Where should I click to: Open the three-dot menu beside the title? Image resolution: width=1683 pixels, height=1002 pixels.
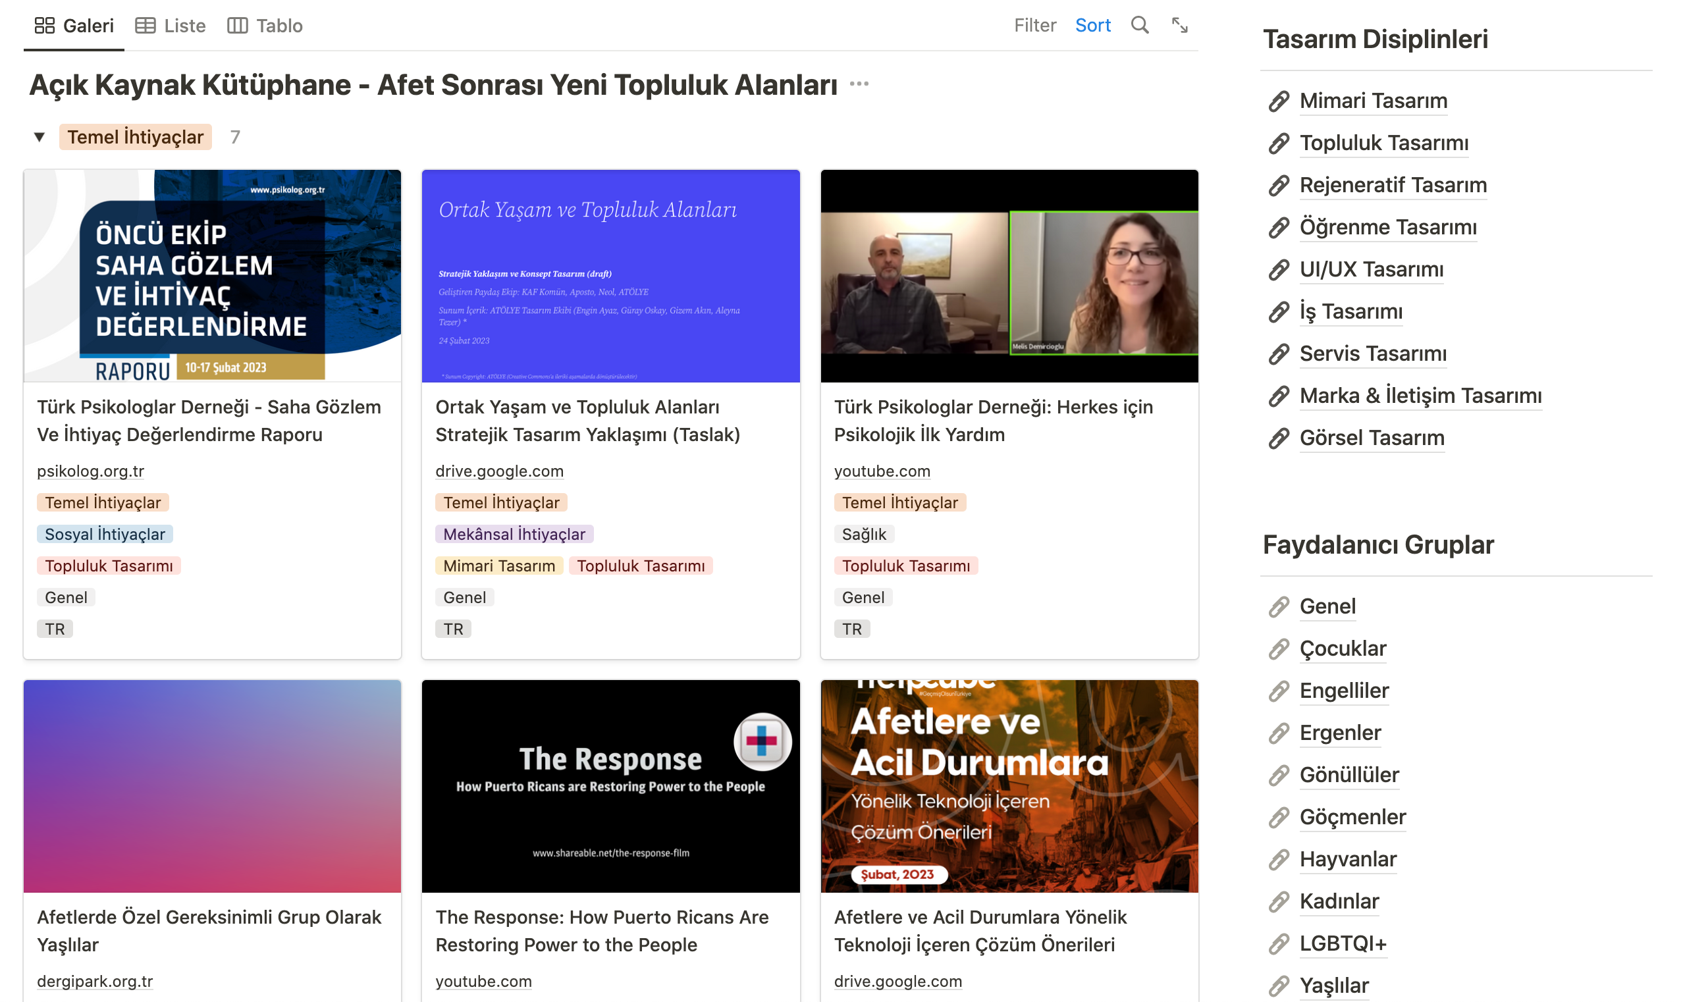coord(858,84)
